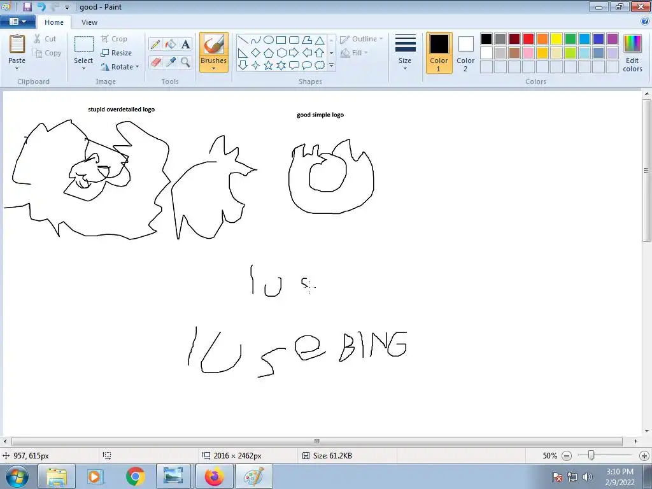Choose the Fill with color bucket

click(171, 44)
